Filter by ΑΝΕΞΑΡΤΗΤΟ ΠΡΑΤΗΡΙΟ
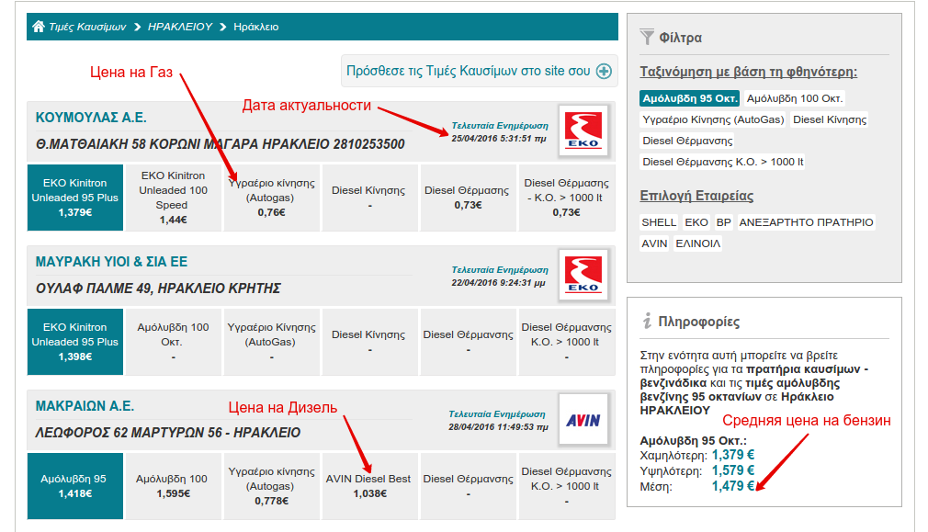928x532 pixels. tap(807, 222)
